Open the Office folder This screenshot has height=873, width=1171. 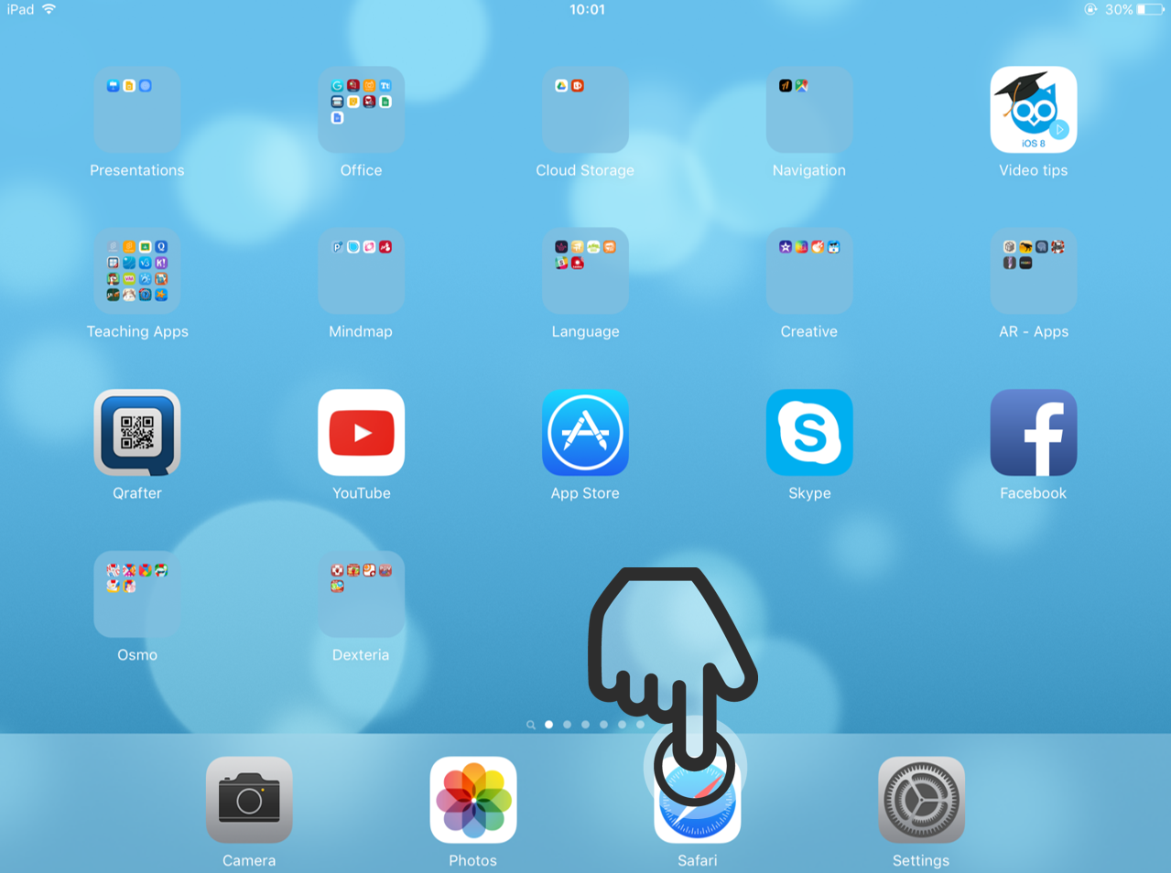point(361,110)
